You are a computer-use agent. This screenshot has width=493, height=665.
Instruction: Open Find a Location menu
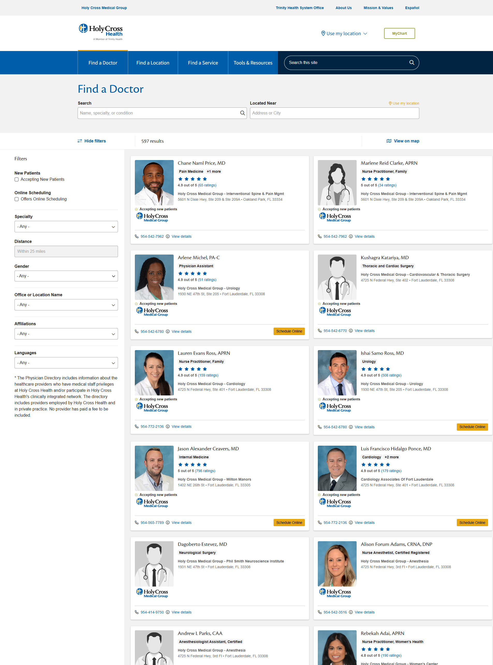point(153,63)
